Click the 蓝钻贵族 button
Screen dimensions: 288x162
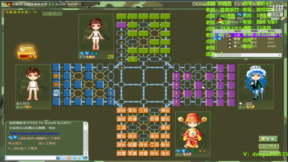269,147
